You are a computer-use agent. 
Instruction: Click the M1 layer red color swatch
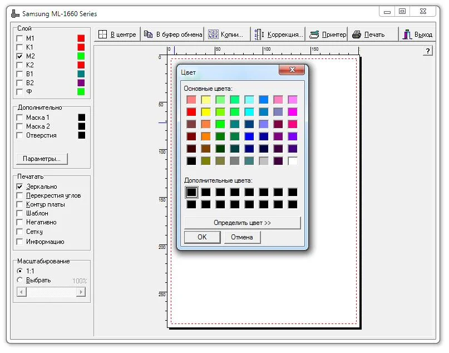point(81,38)
